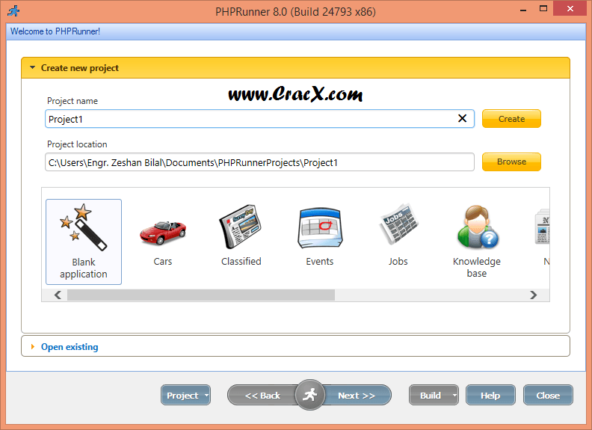Maximize the PHPRunner window
This screenshot has width=592, height=430.
pos(543,9)
